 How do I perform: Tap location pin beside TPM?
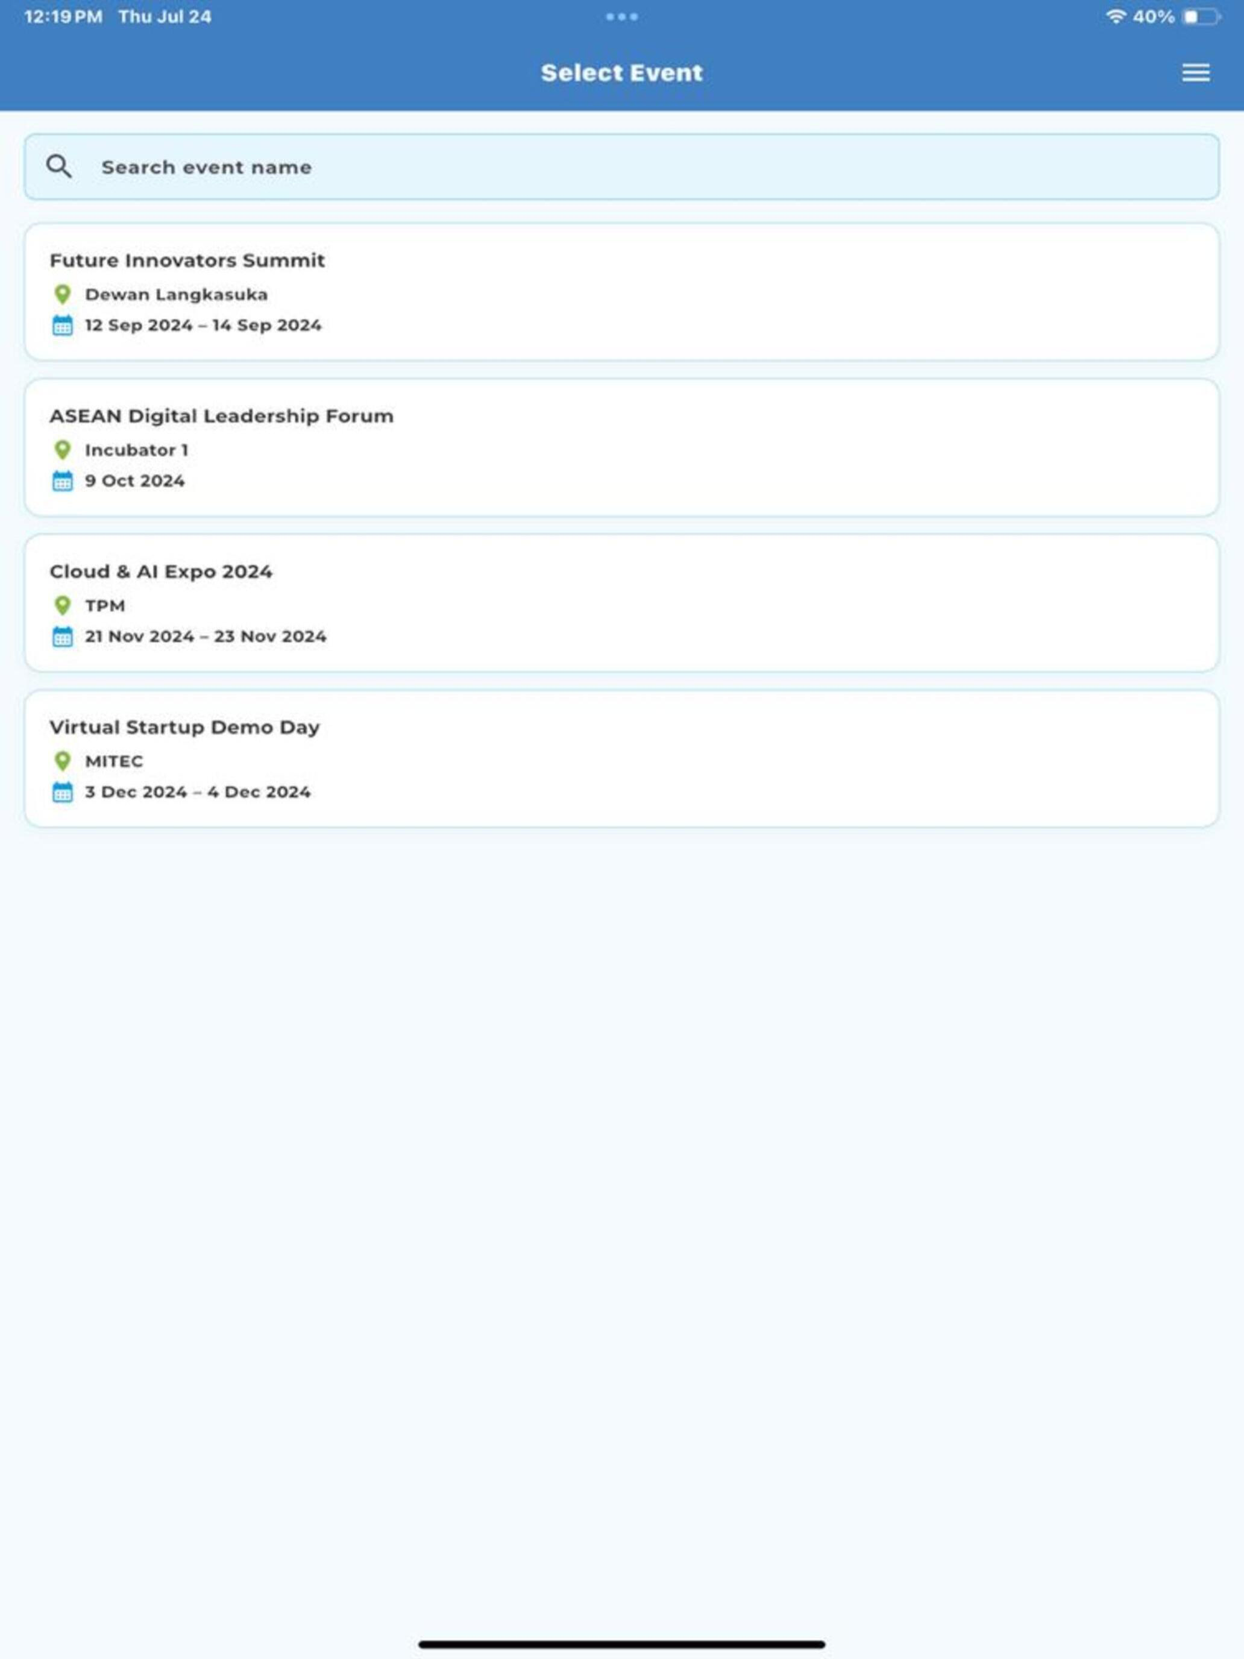[x=63, y=605]
